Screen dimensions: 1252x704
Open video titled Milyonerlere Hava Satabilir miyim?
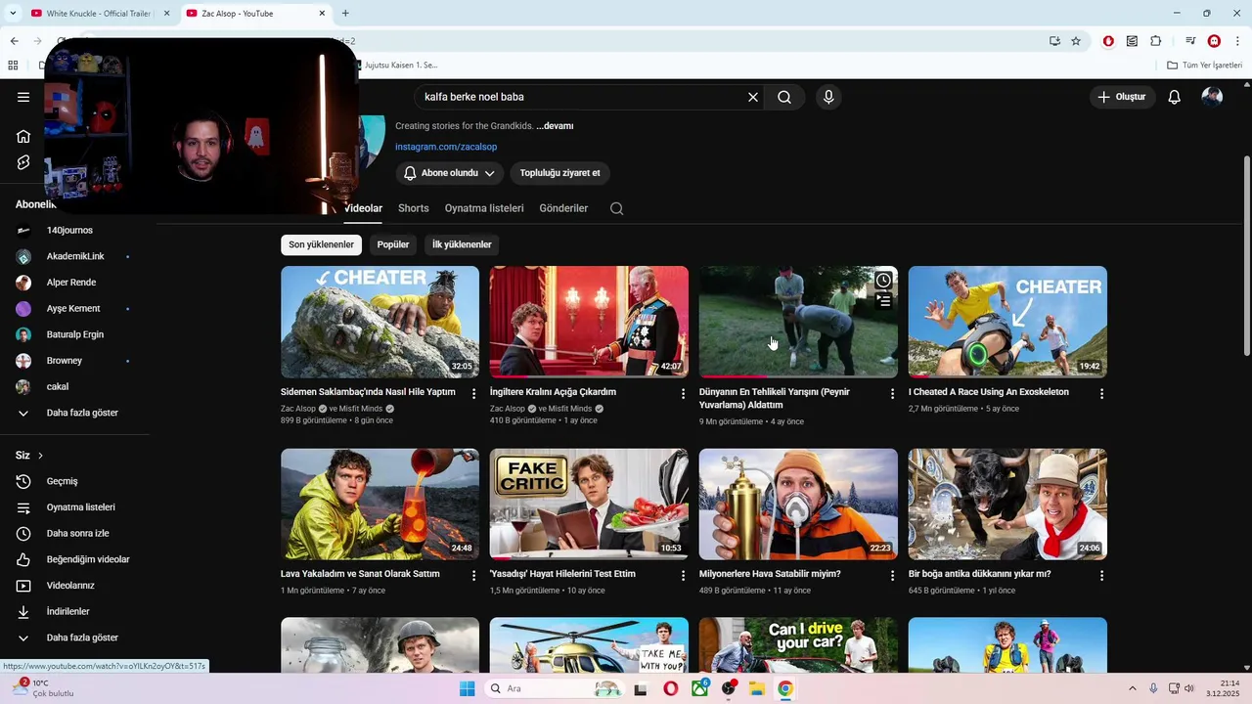pos(770,574)
